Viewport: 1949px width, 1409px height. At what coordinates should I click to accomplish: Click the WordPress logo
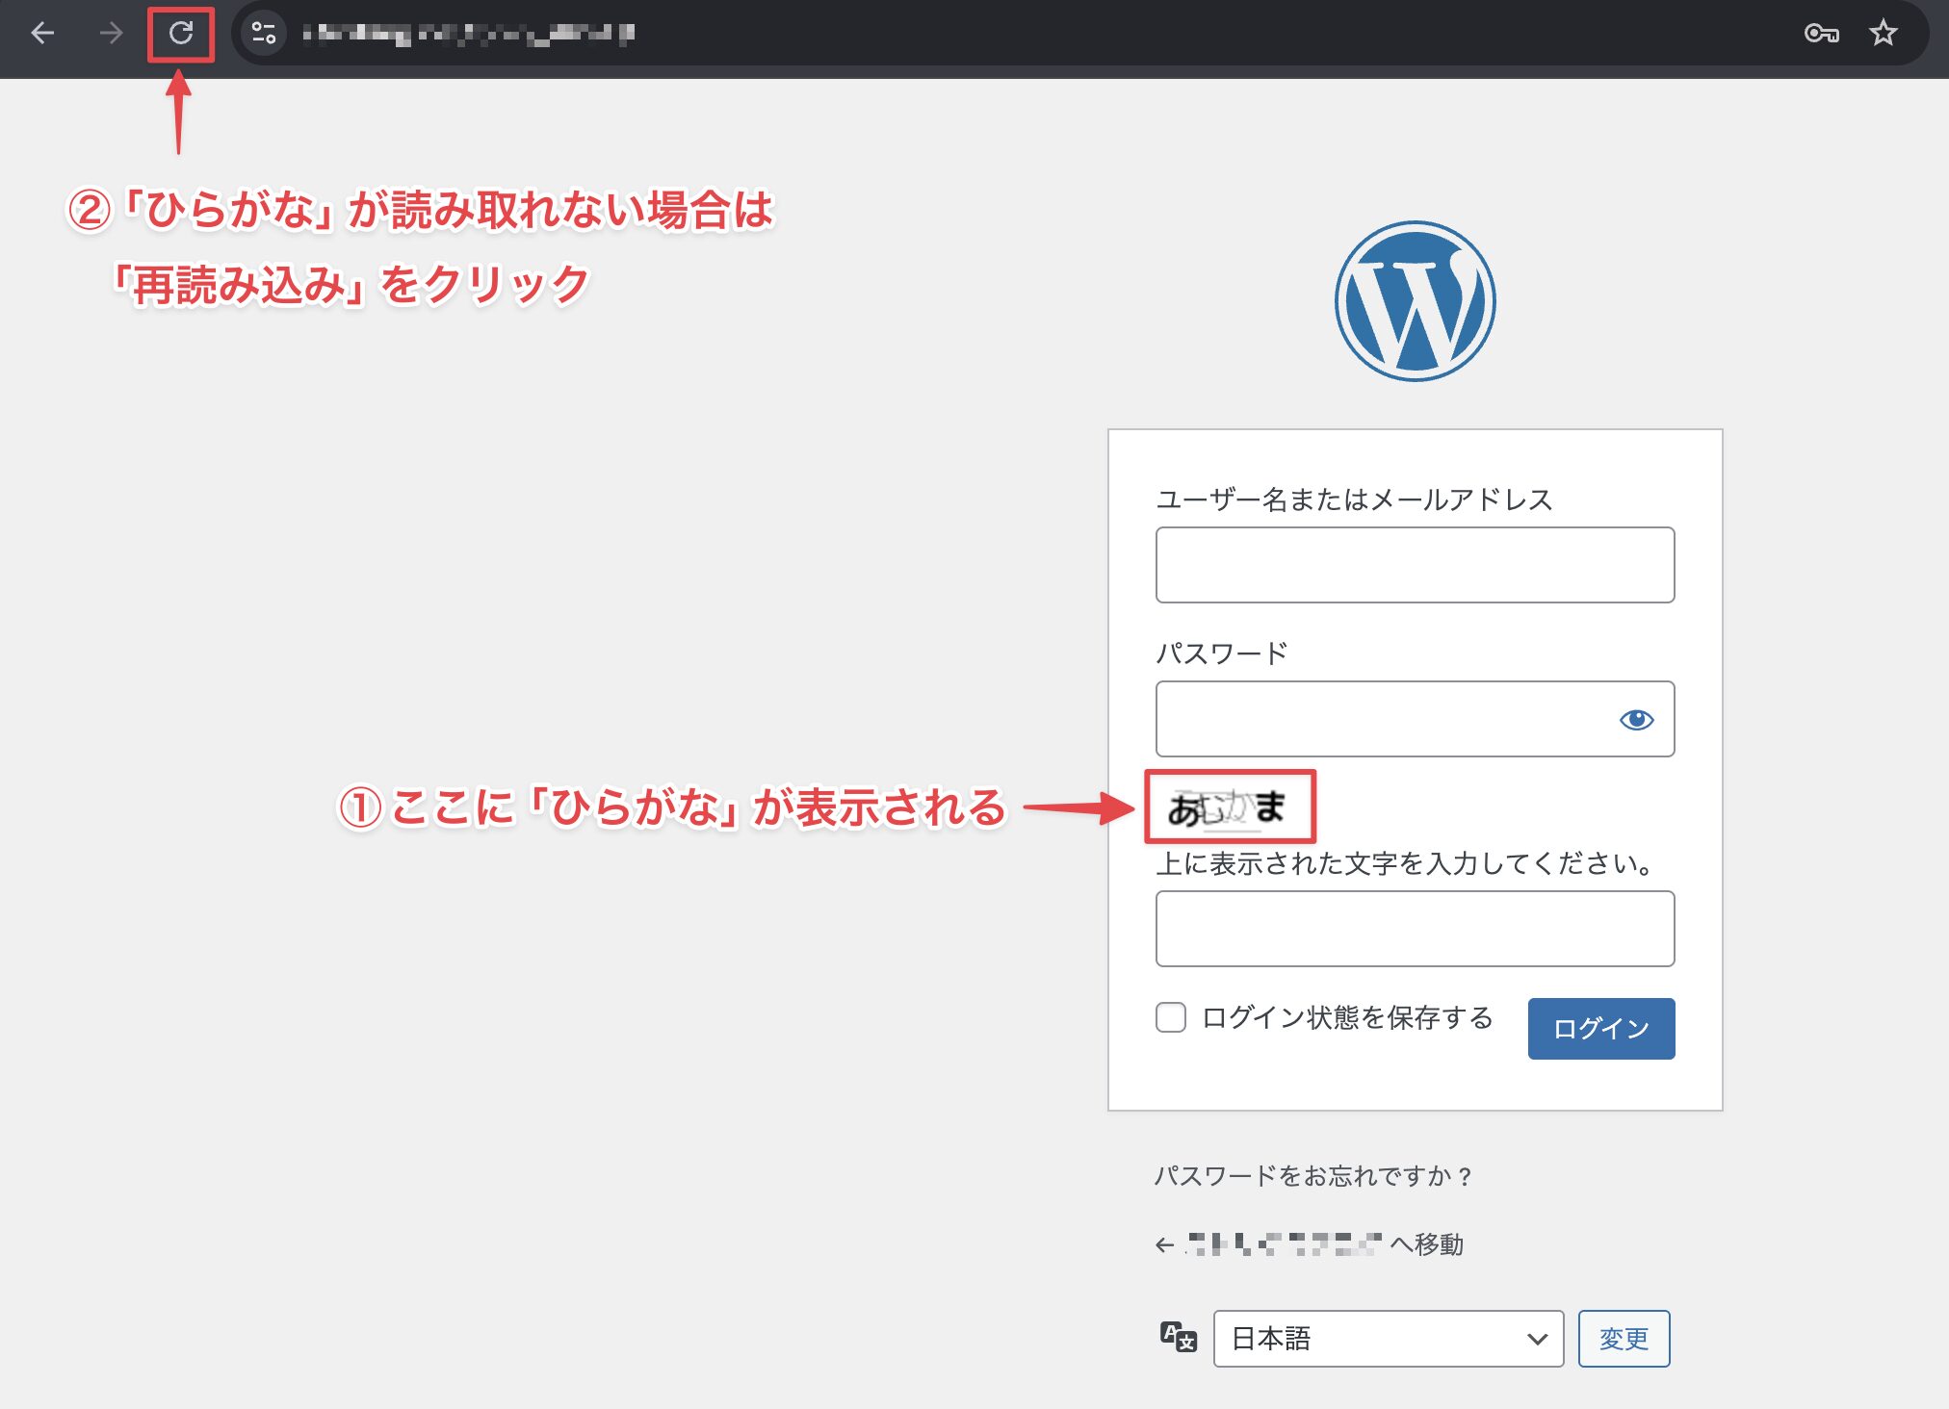click(1415, 301)
